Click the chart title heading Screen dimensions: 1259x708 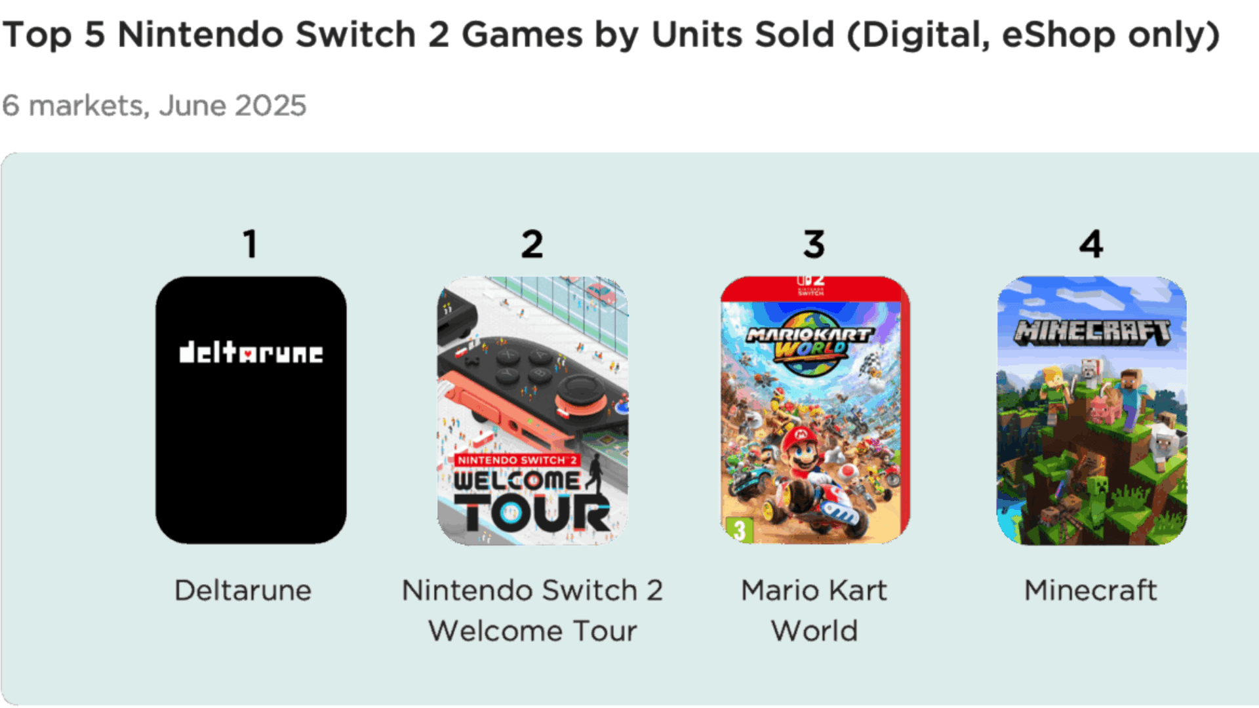(611, 34)
